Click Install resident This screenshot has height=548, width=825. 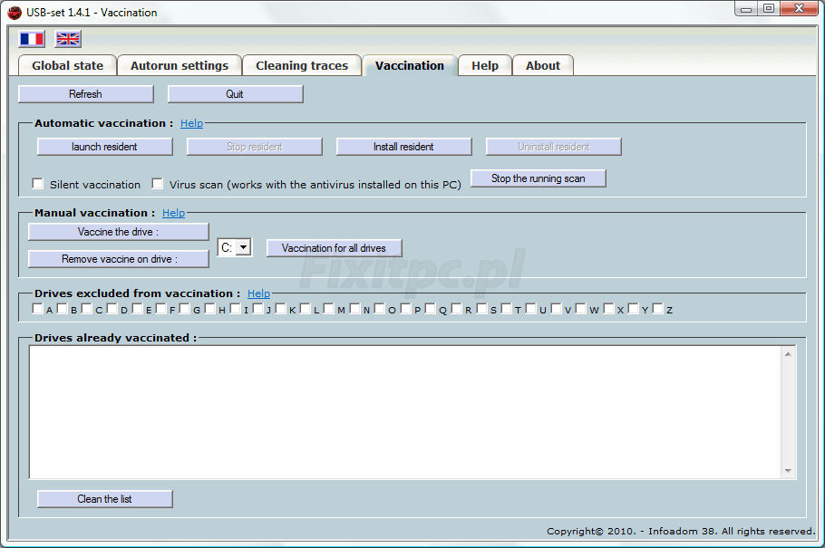pos(403,147)
